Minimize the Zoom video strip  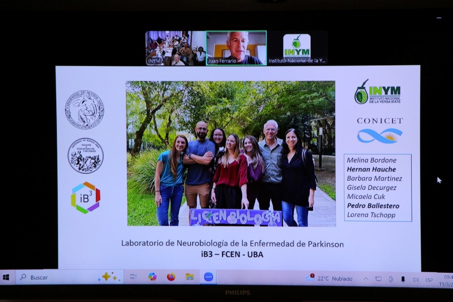coord(438,18)
